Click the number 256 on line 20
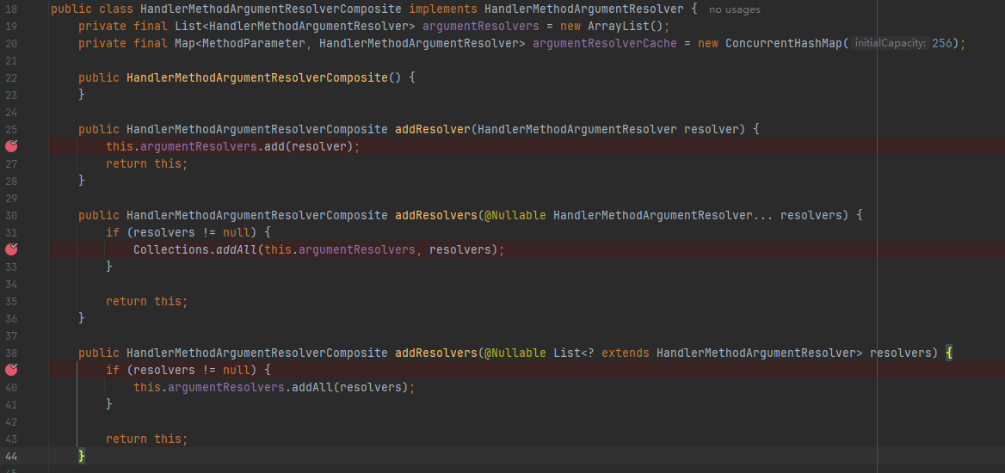1005x473 pixels. [941, 43]
